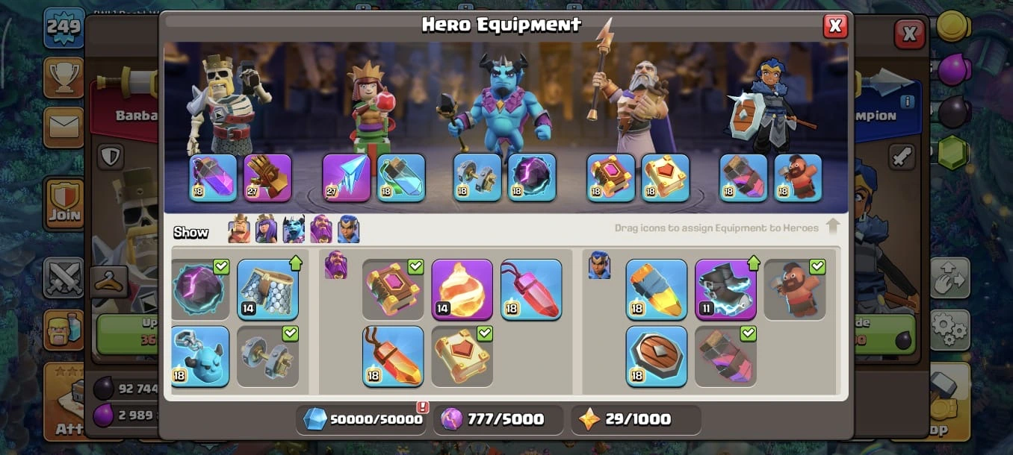Screen dimensions: 1013x455
Task: Filter equipment by Barbarian King portrait
Action: pyautogui.click(x=239, y=229)
